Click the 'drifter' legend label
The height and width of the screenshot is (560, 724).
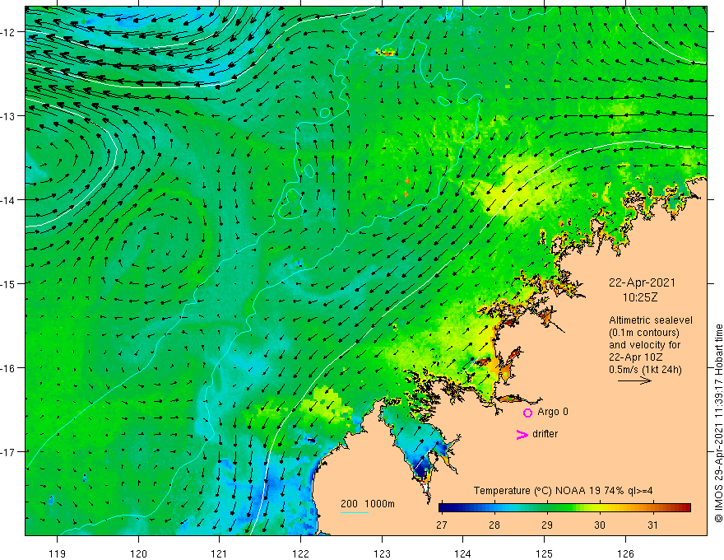(545, 434)
